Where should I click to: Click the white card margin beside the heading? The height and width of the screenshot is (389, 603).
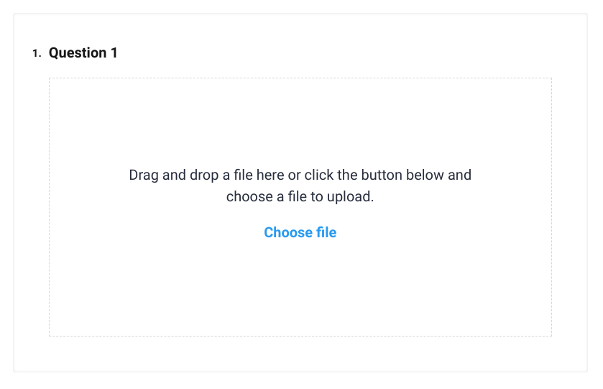[359, 53]
